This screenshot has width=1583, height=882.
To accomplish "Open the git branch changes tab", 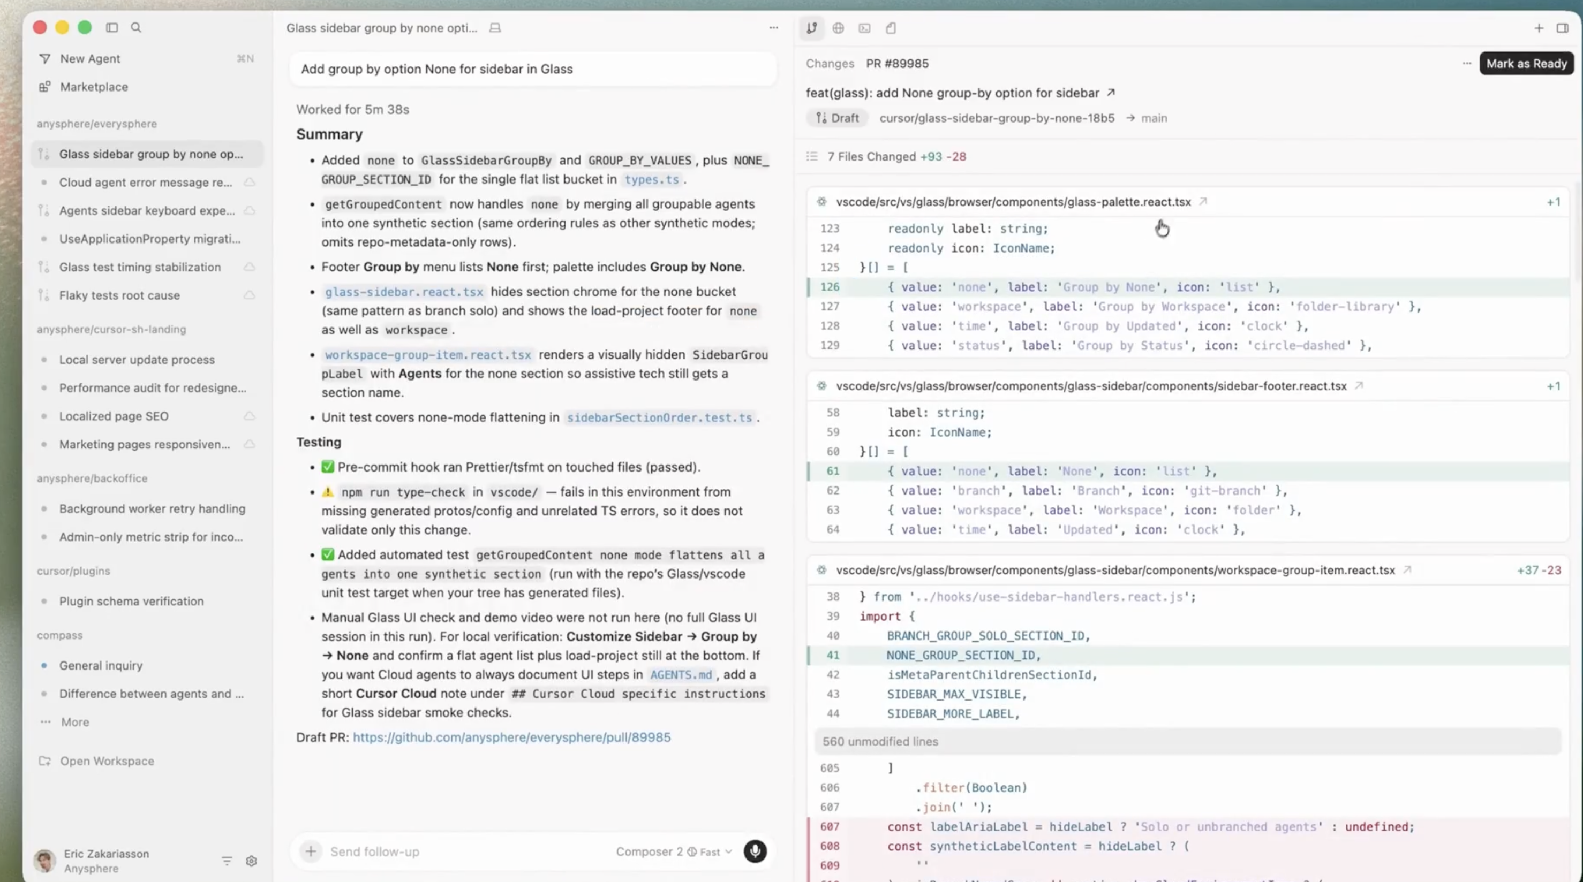I will point(812,28).
